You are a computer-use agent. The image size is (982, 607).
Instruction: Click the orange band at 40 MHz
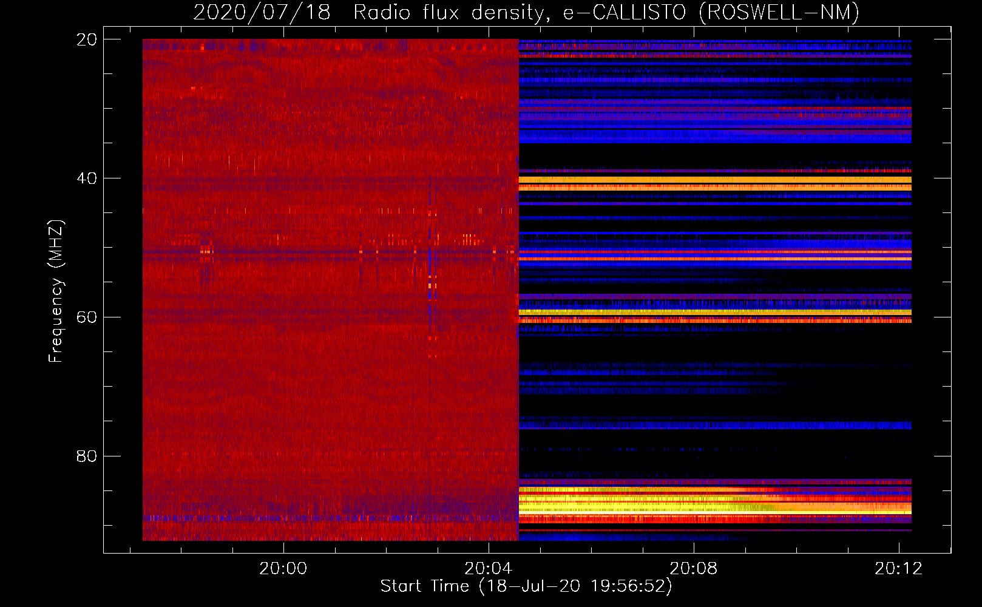pyautogui.click(x=715, y=180)
